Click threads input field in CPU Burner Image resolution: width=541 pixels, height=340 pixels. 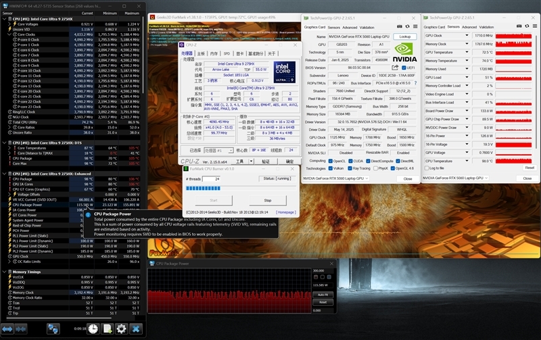coord(212,178)
